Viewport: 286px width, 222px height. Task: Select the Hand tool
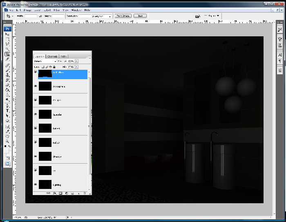tap(7, 136)
